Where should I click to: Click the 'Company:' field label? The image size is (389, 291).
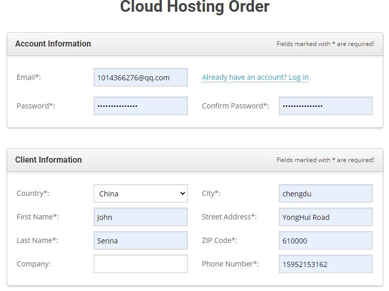[33, 264]
